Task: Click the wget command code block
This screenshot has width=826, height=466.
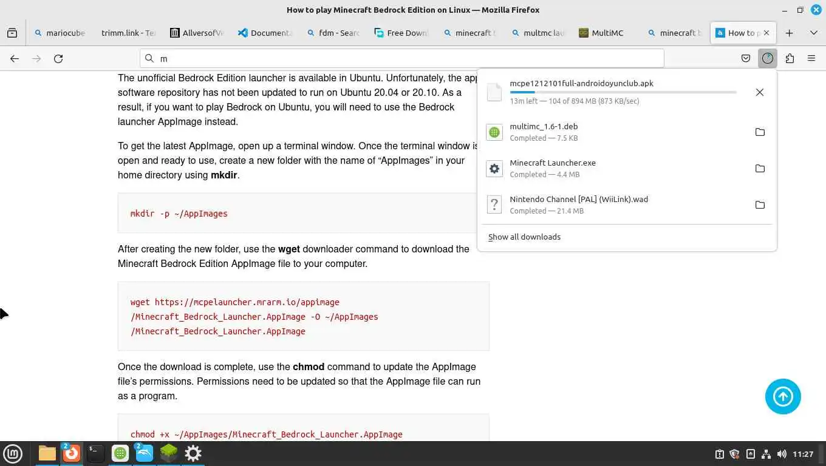Action: tap(303, 316)
